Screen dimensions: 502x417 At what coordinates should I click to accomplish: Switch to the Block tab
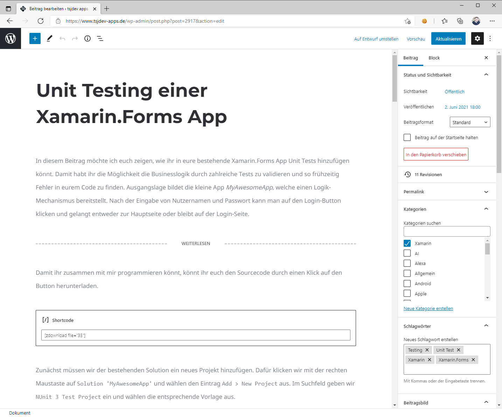(434, 58)
